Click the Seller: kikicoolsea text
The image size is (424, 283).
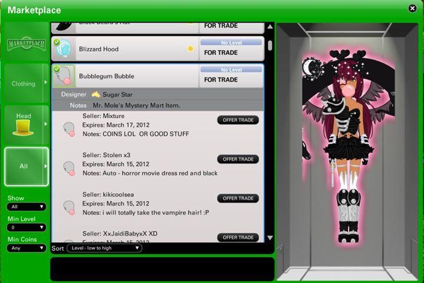coord(108,194)
